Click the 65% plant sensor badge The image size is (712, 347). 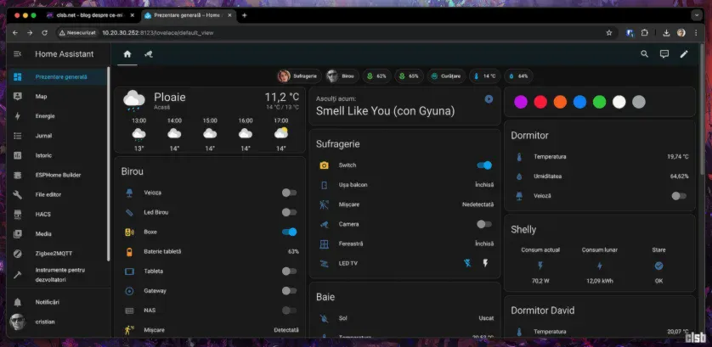point(409,76)
